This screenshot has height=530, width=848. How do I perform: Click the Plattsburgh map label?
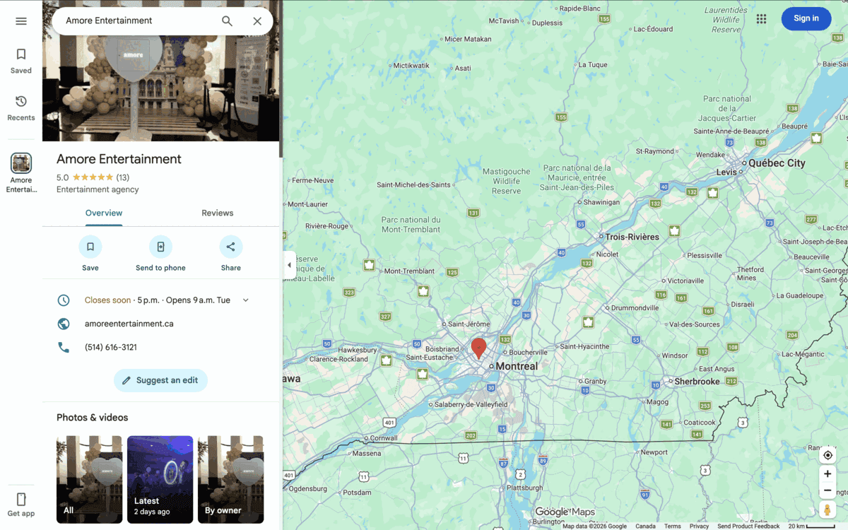524,488
